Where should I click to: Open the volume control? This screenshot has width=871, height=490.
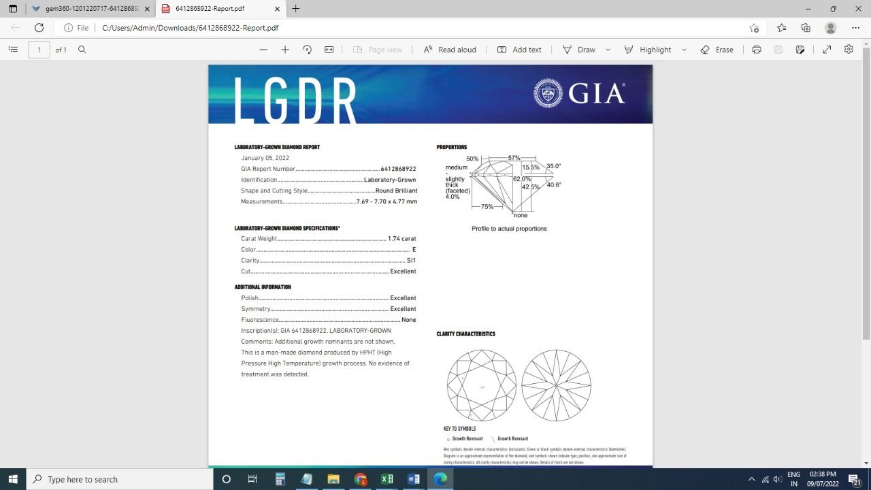(x=777, y=479)
